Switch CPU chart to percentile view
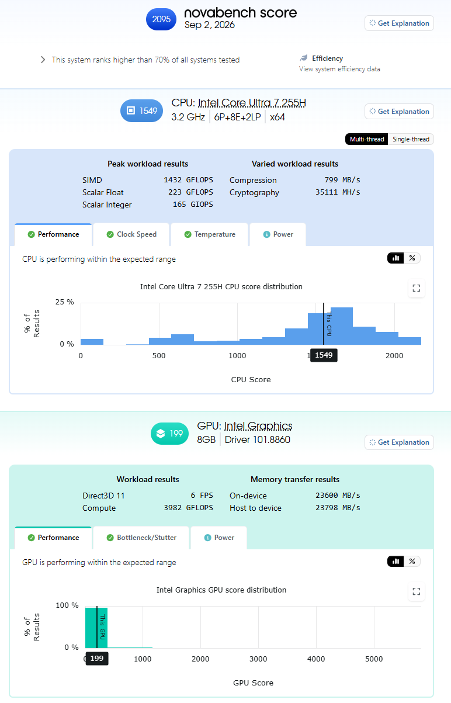The image size is (451, 703). 412,258
